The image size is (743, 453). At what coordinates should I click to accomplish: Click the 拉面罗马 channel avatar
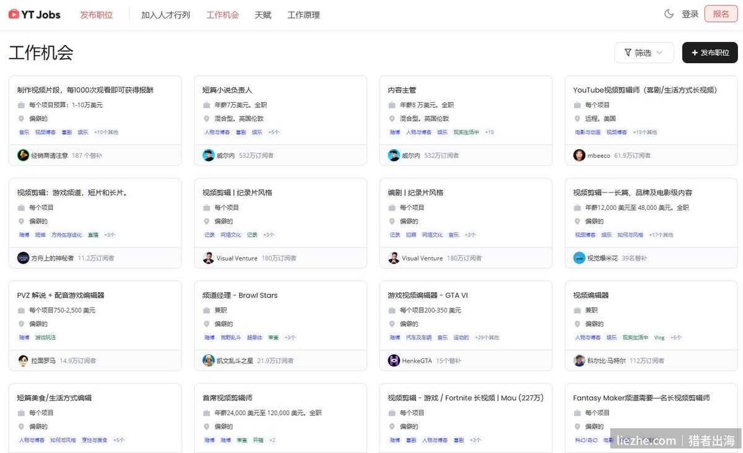tap(23, 361)
